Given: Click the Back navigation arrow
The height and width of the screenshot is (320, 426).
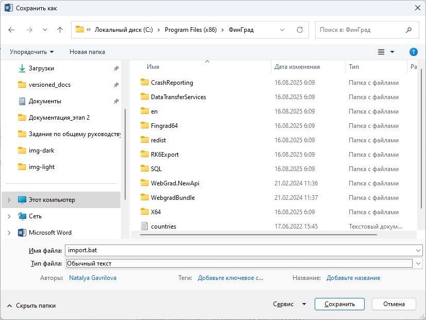Looking at the screenshot, I should pyautogui.click(x=12, y=30).
